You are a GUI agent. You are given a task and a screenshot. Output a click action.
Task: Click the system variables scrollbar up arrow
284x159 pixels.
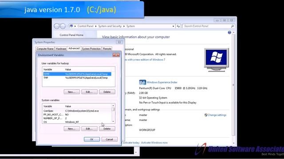coord(113,106)
